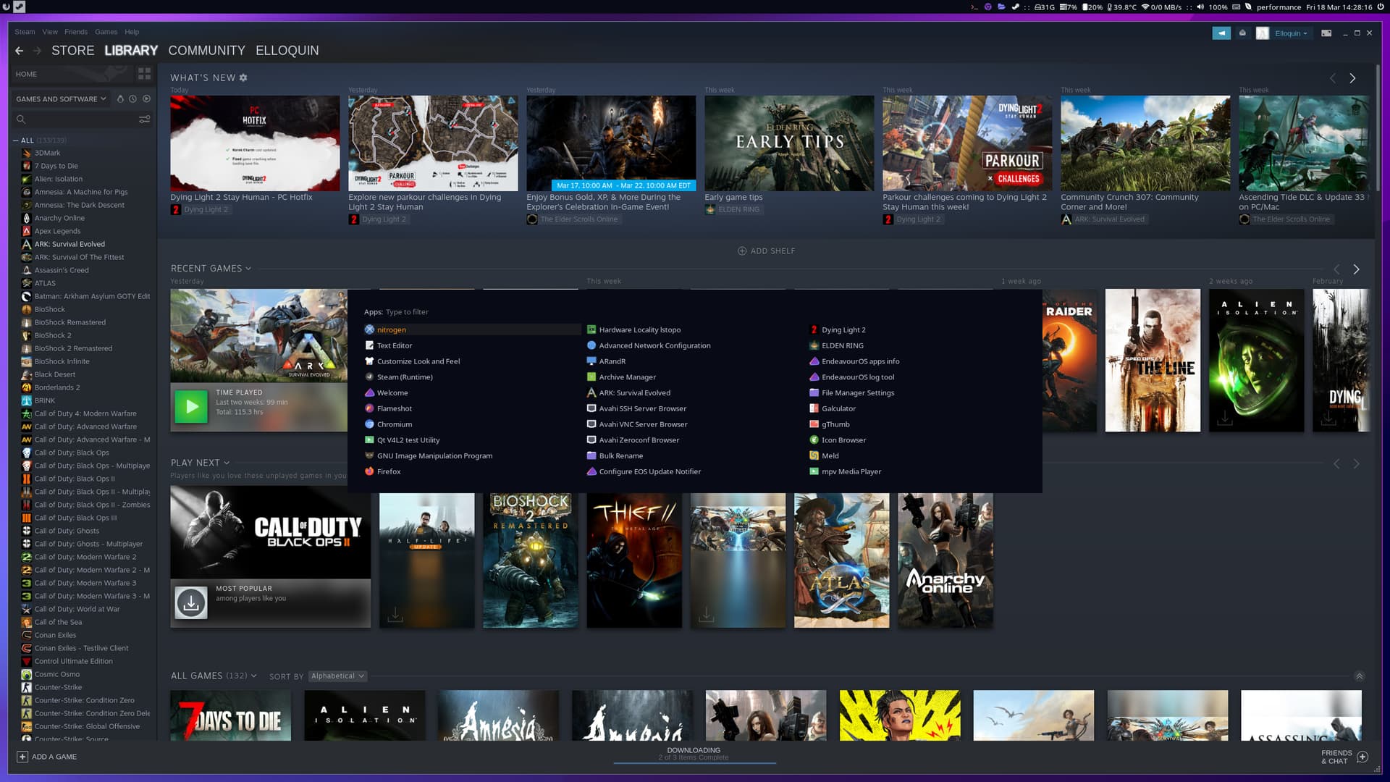This screenshot has width=1390, height=782.
Task: Open What's New settings gear
Action: coord(243,77)
